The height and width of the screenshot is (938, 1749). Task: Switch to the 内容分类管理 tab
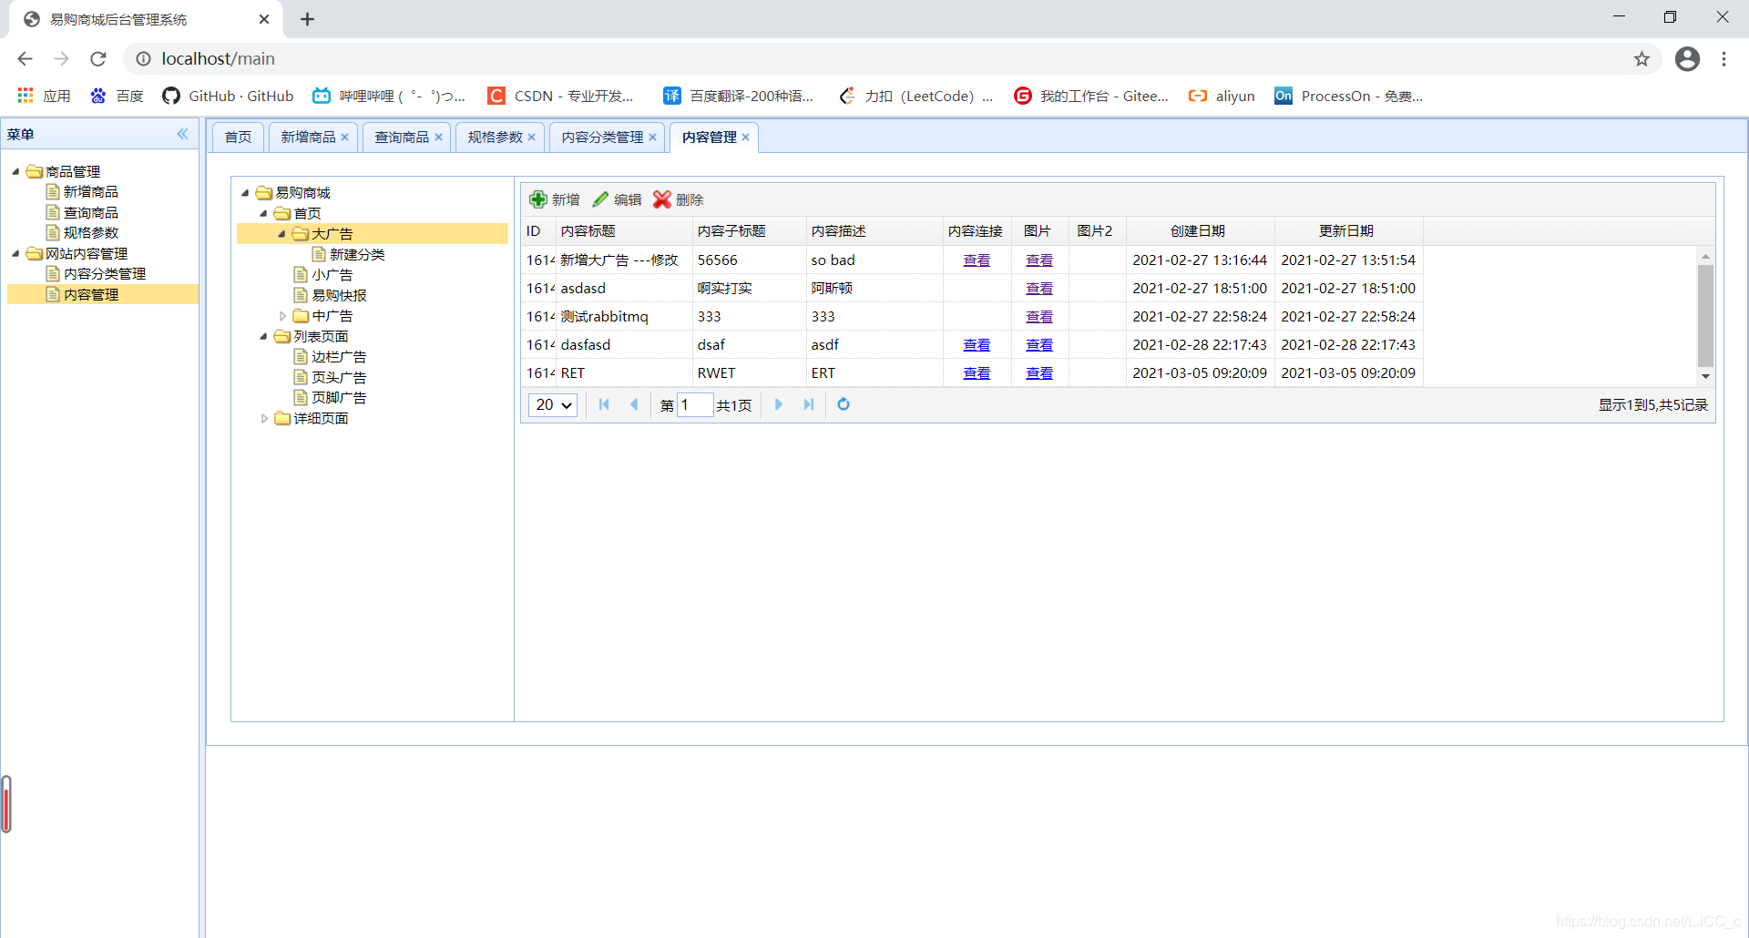pyautogui.click(x=602, y=138)
